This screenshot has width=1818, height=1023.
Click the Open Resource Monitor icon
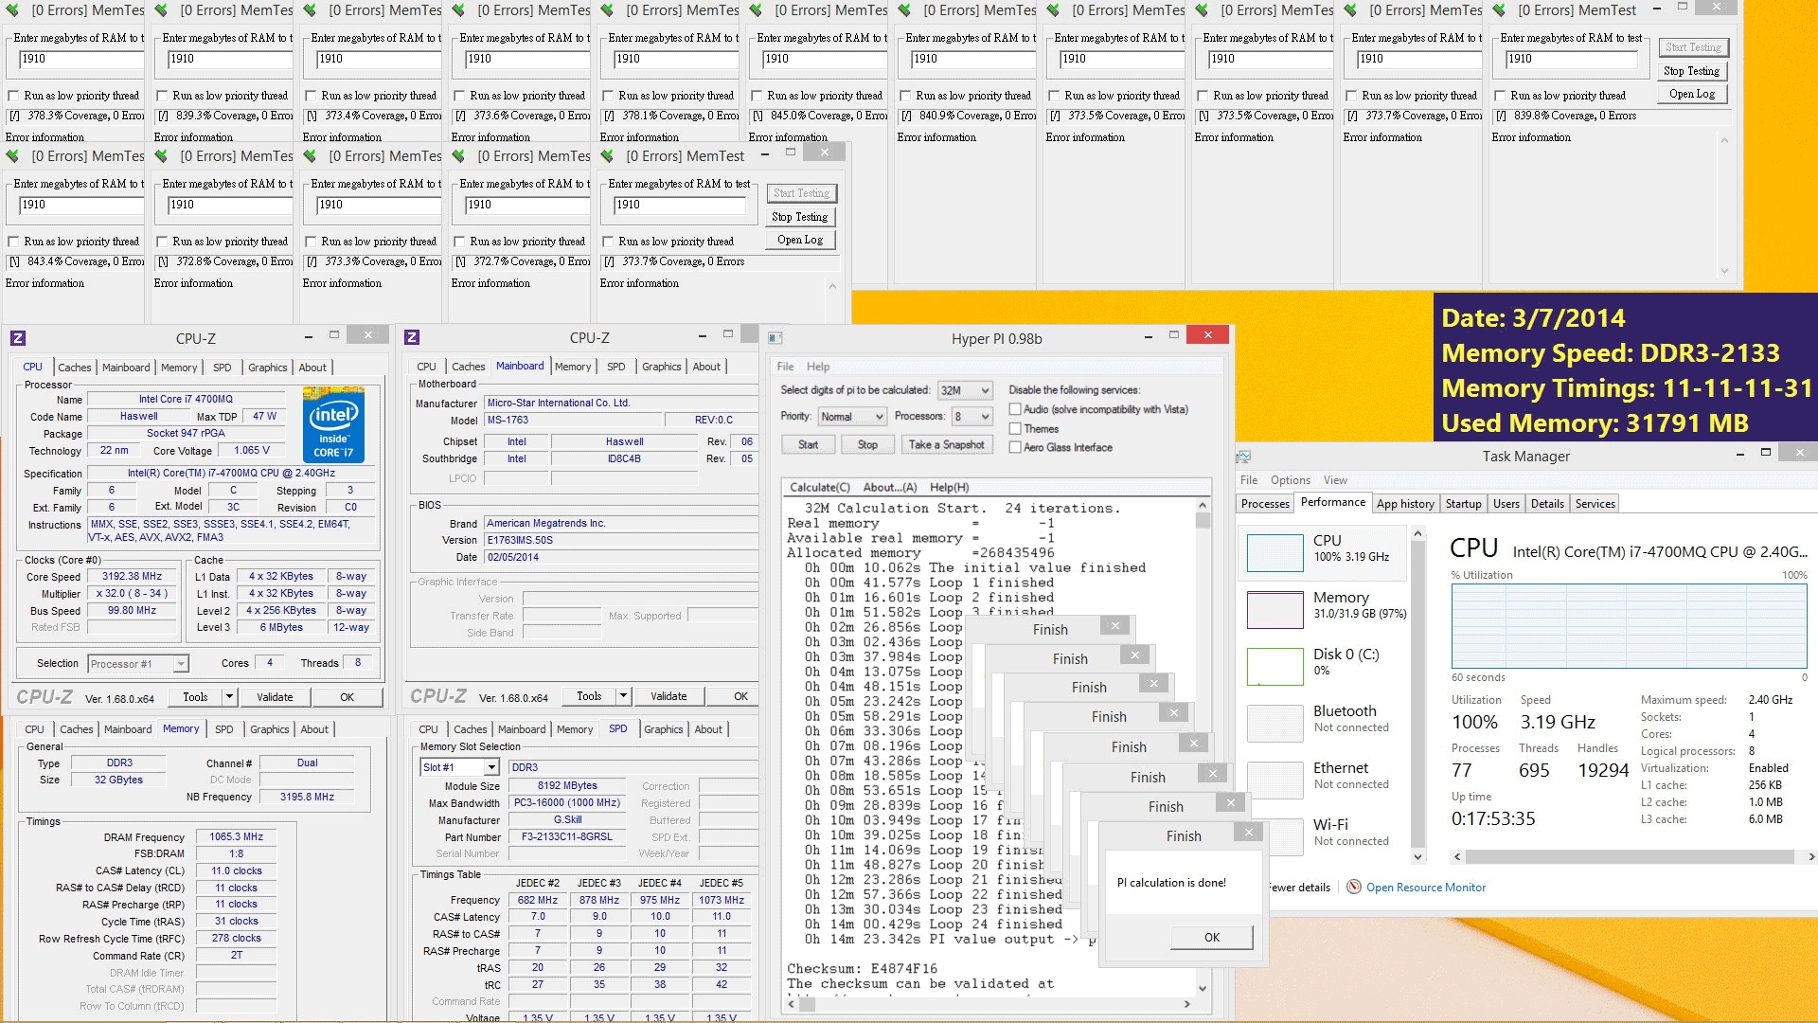(1354, 888)
